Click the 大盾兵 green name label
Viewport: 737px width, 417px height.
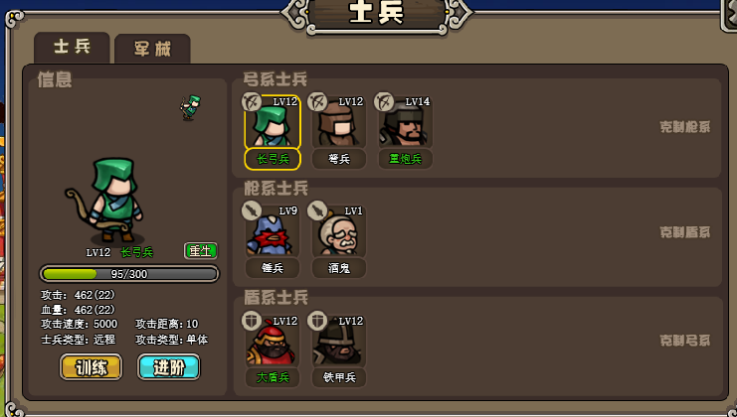coord(273,377)
